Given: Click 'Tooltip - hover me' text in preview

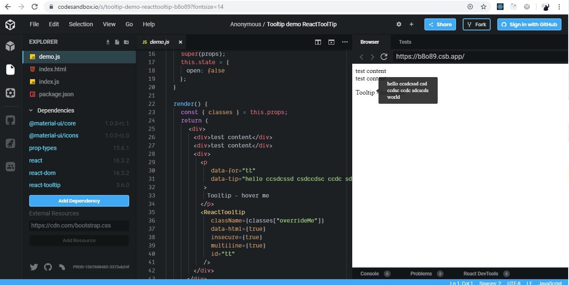Looking at the screenshot, I should tap(380, 92).
